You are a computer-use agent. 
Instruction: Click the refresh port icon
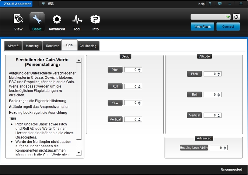pyautogui.click(x=236, y=17)
